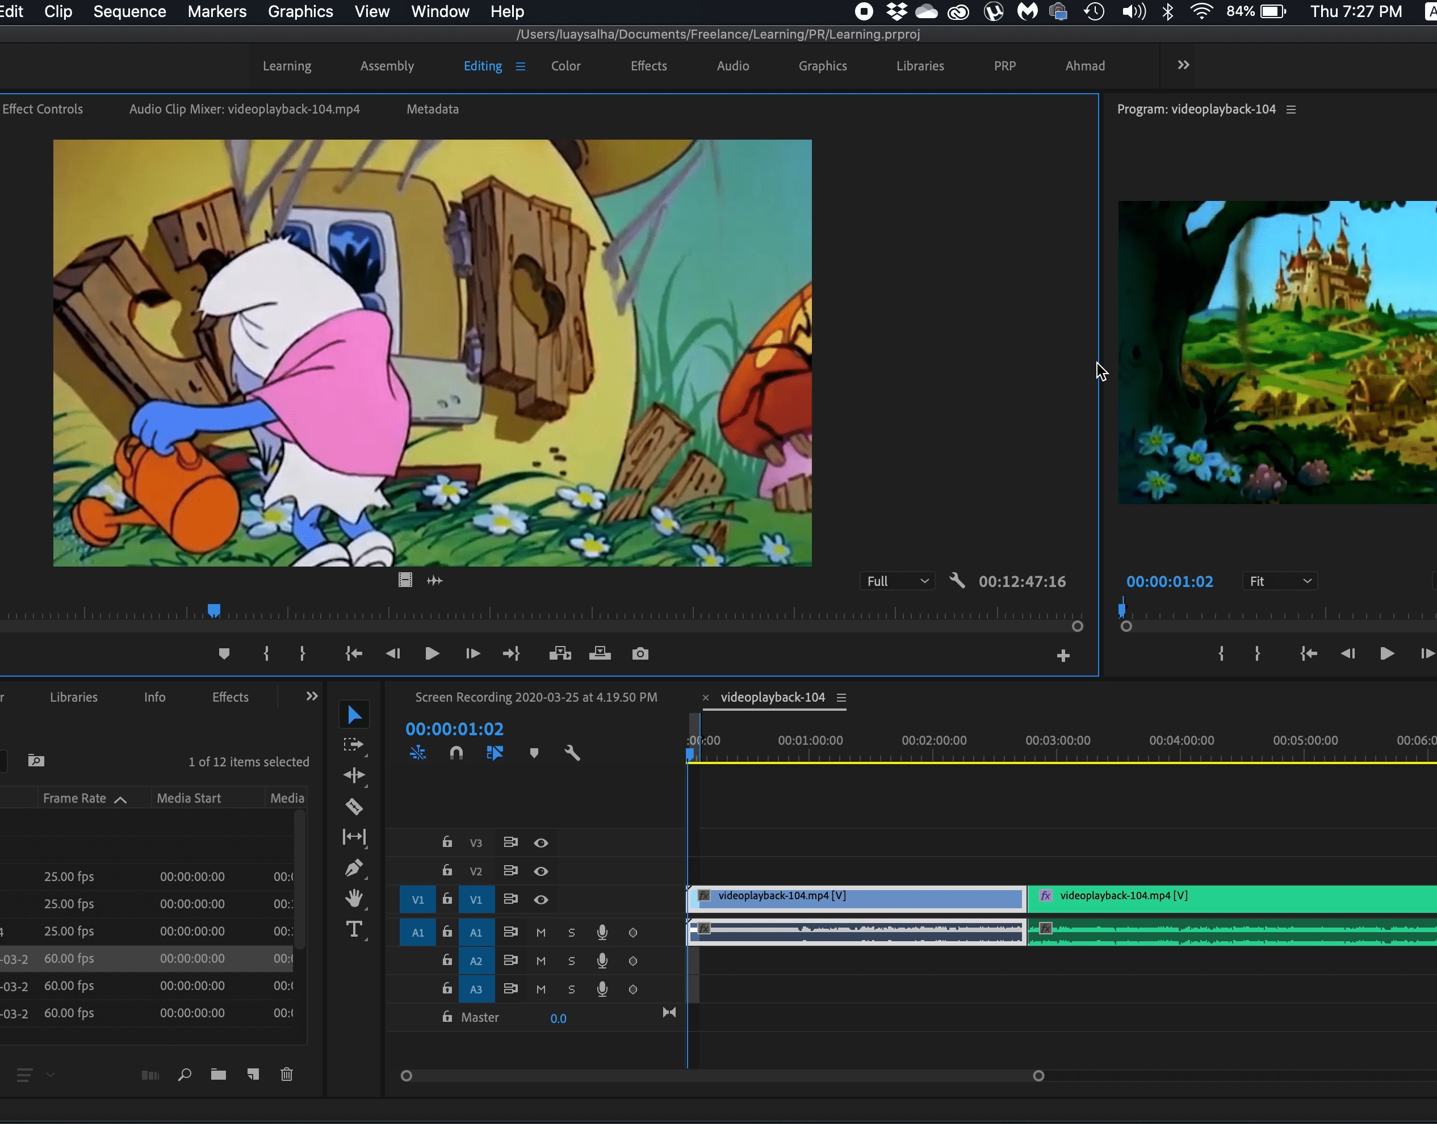Open the Metadata tab
1437x1124 pixels.
[x=433, y=109]
